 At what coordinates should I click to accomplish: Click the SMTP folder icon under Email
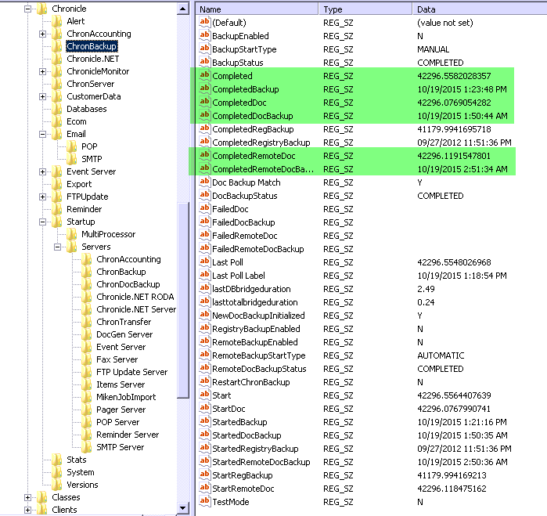(72, 159)
